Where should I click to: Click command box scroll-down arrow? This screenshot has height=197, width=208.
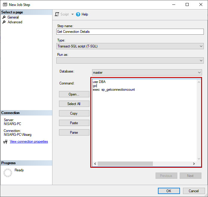pos(199,158)
